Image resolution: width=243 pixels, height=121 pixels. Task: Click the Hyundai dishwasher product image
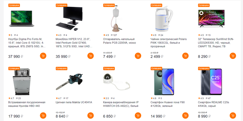22,82
